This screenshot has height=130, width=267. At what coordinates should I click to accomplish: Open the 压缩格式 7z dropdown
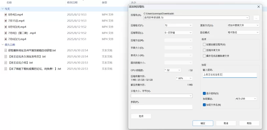178,25
